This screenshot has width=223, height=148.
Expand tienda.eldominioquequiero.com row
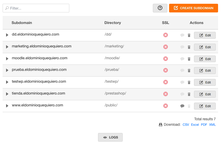(x=7, y=94)
